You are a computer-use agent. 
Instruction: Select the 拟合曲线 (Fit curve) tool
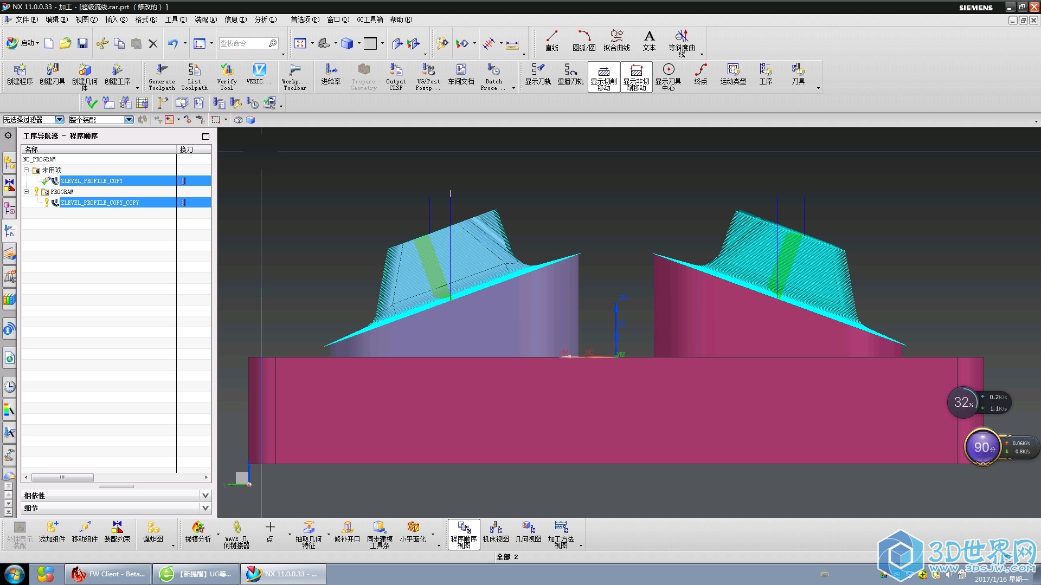[616, 41]
